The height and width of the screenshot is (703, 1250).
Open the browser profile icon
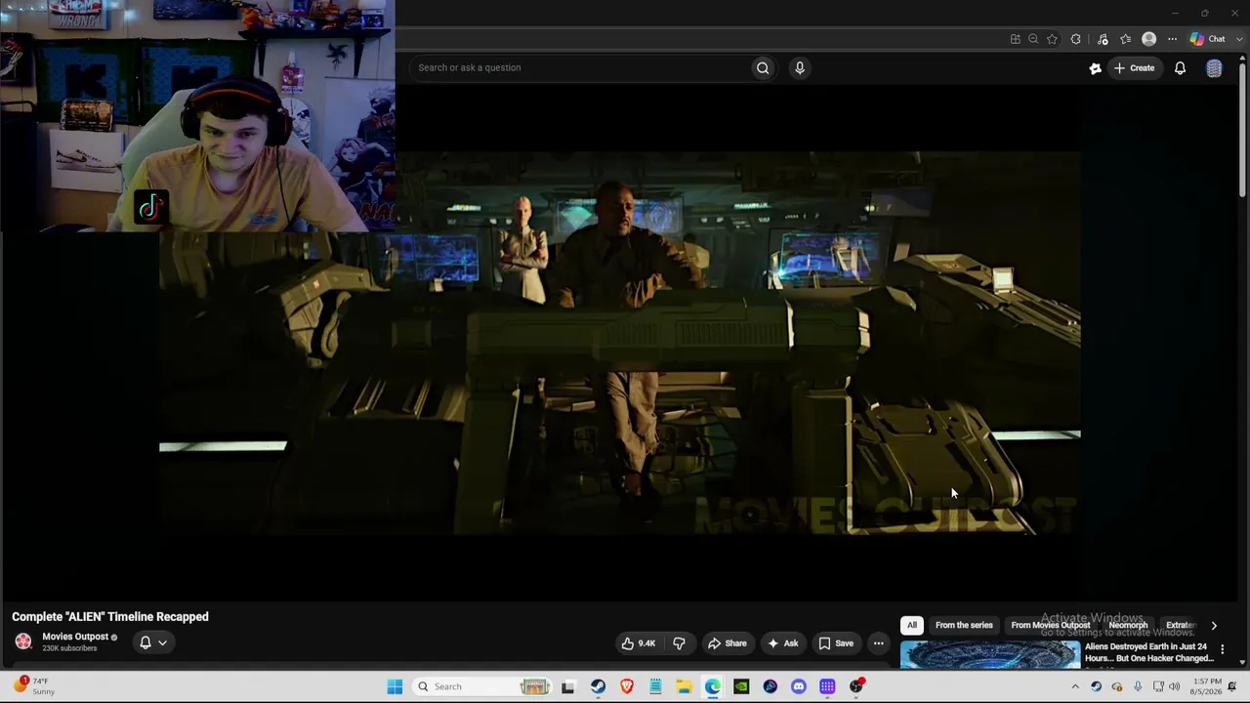(1149, 39)
